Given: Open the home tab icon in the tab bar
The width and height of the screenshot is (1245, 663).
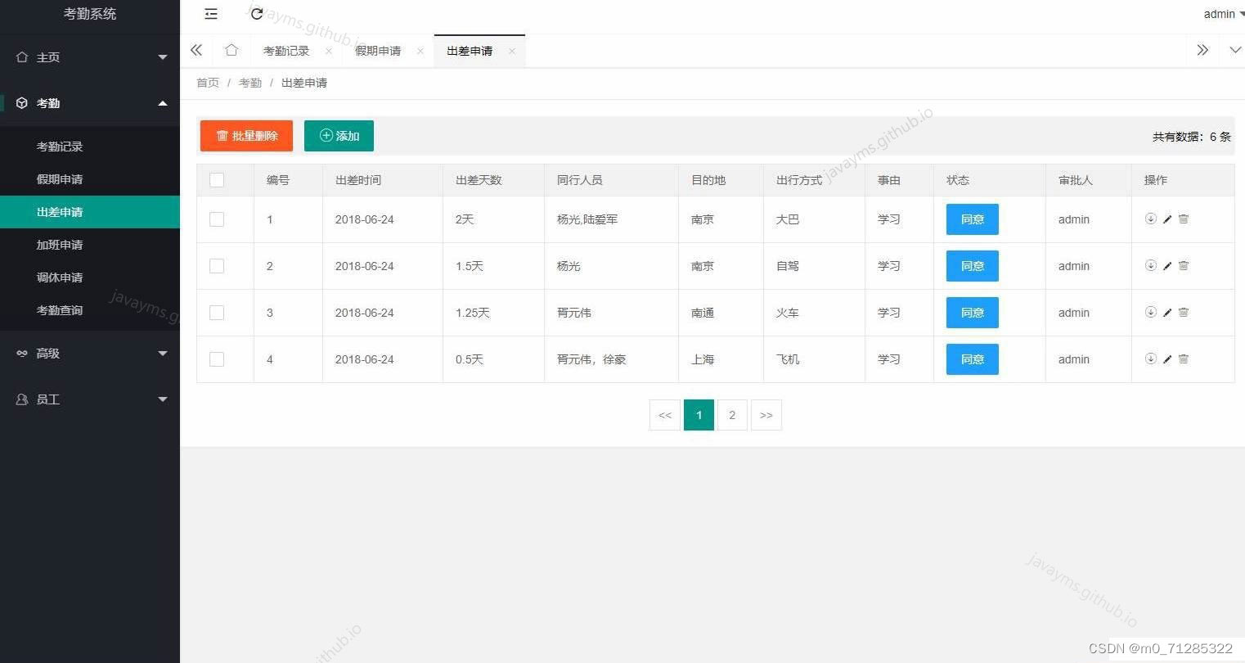Looking at the screenshot, I should point(231,50).
